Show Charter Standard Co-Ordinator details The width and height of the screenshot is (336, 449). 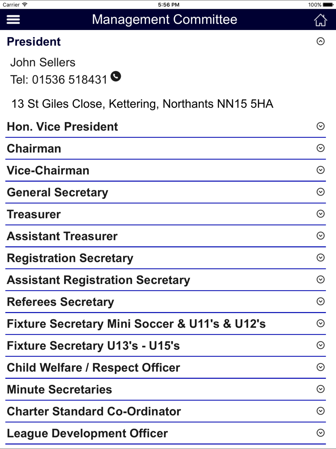166,411
